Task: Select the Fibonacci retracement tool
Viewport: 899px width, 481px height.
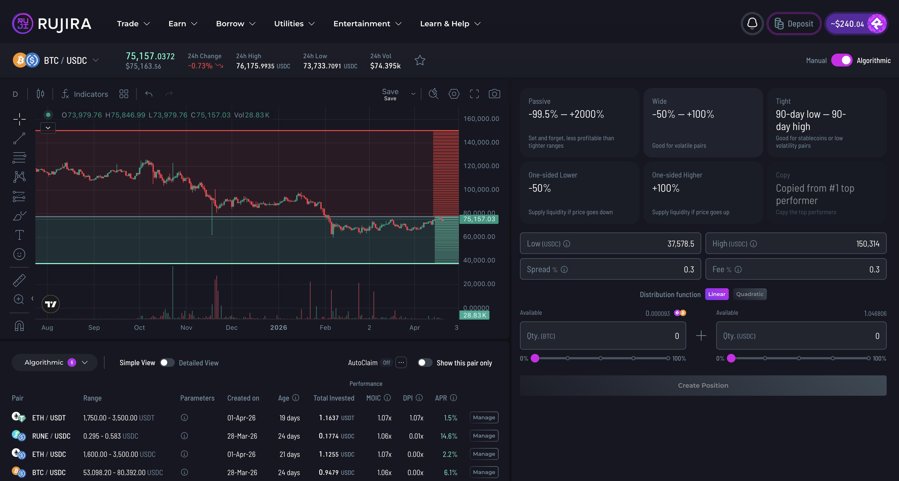Action: pyautogui.click(x=19, y=157)
